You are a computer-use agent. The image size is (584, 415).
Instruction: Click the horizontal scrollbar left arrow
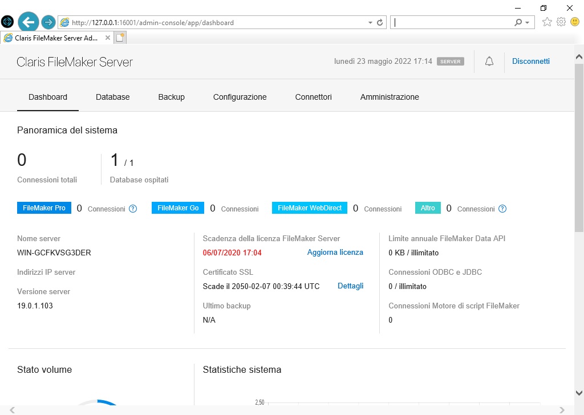[x=13, y=410]
